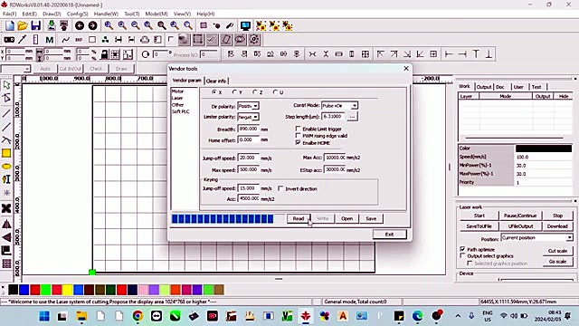The width and height of the screenshot is (579, 326).
Task: Open Chrome from the taskbar
Action: [x=138, y=316]
